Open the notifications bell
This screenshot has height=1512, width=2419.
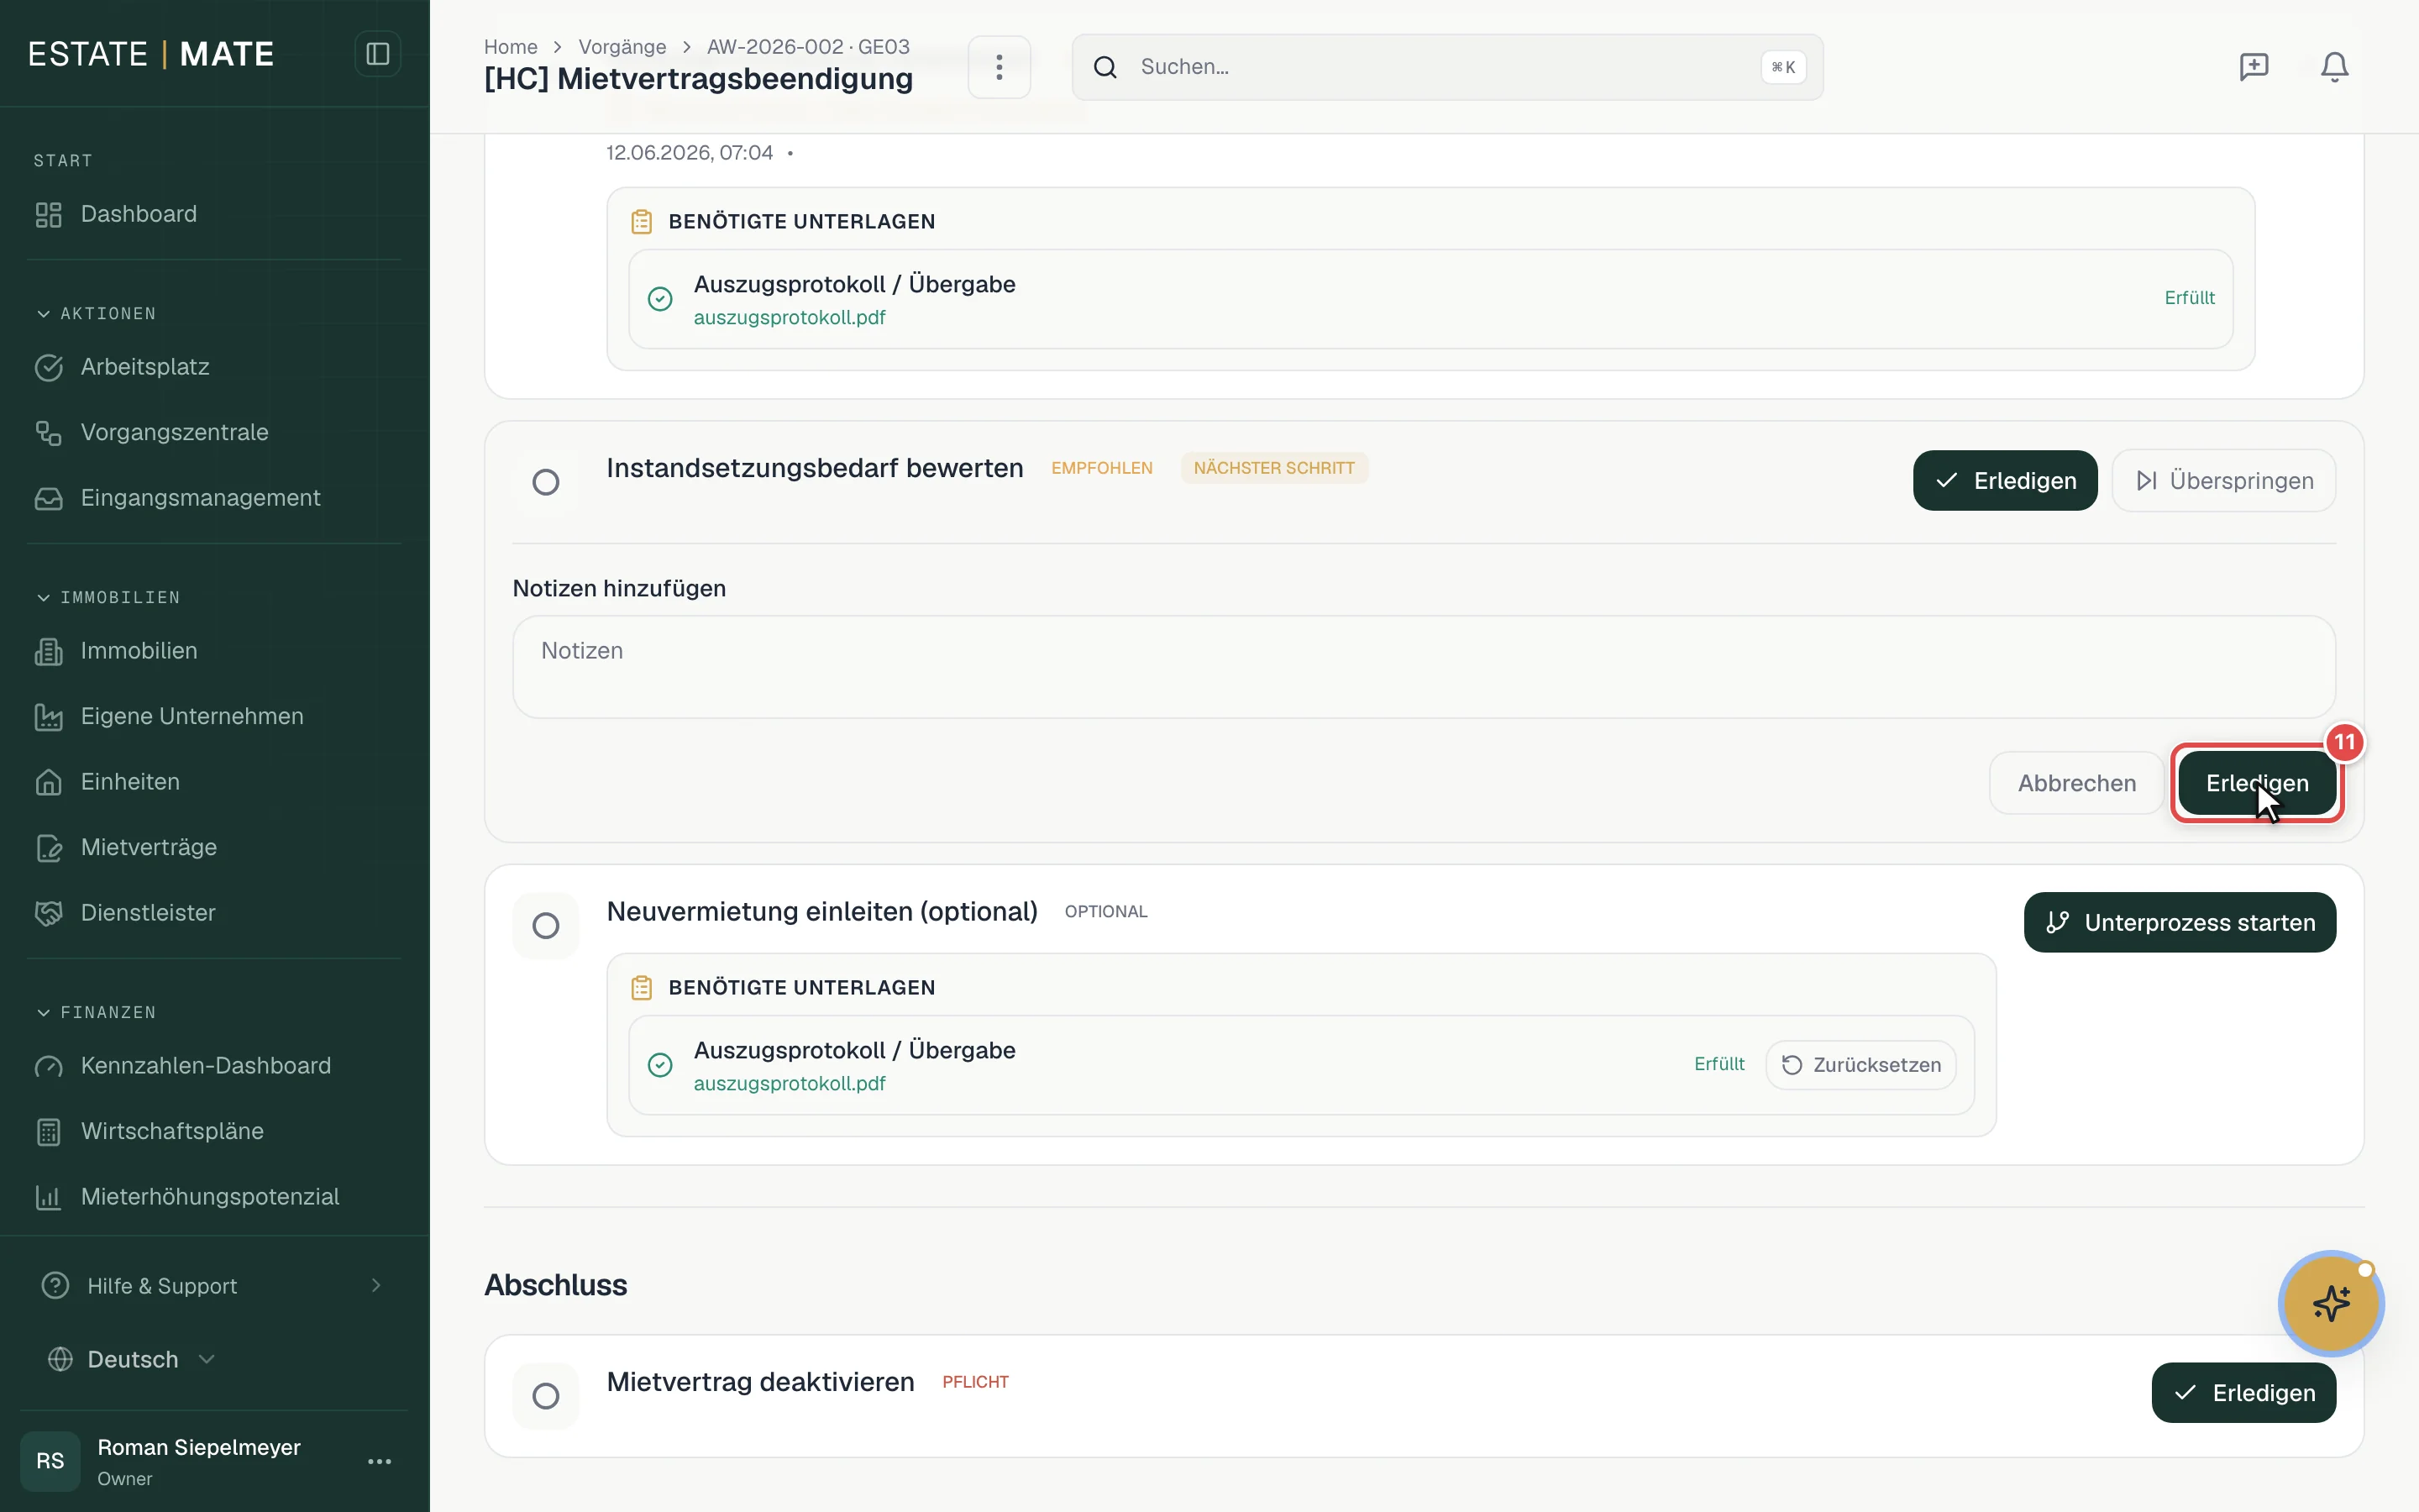tap(2334, 67)
